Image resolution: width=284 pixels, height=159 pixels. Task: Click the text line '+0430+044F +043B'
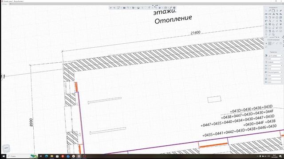(x=259, y=123)
